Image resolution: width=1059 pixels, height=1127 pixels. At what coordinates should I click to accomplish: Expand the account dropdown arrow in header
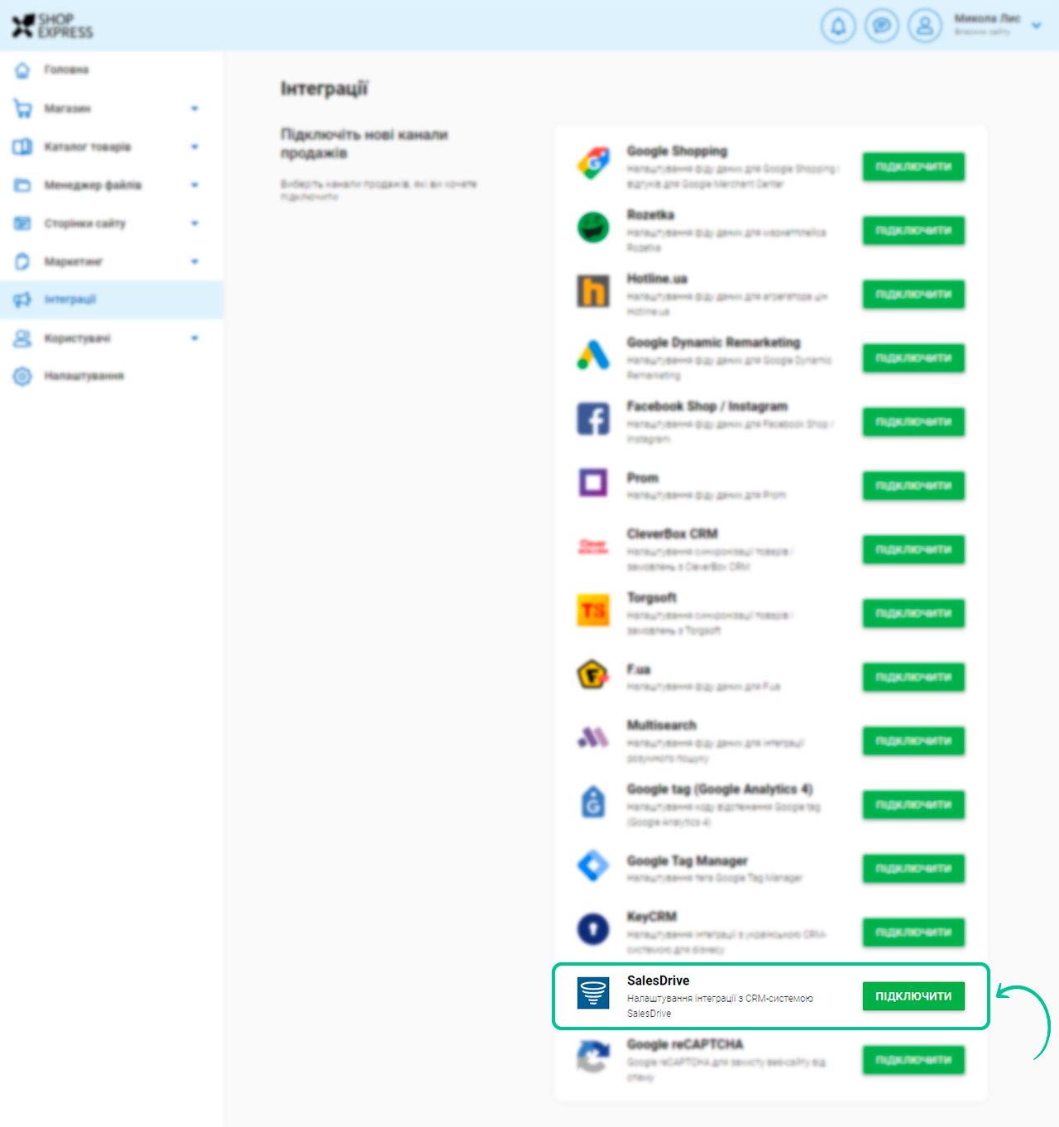(x=1037, y=26)
